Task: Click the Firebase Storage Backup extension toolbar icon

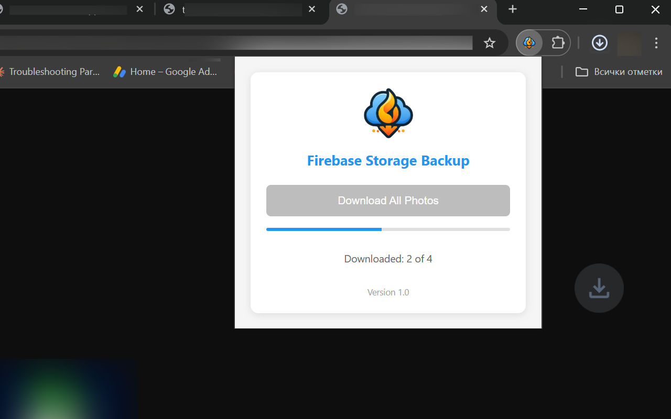Action: click(x=529, y=43)
